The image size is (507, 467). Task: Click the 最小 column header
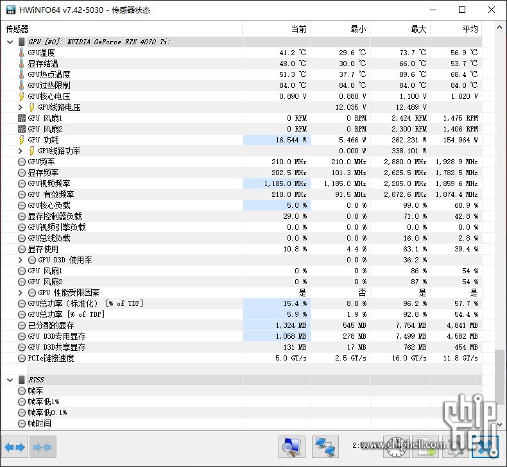coord(341,29)
